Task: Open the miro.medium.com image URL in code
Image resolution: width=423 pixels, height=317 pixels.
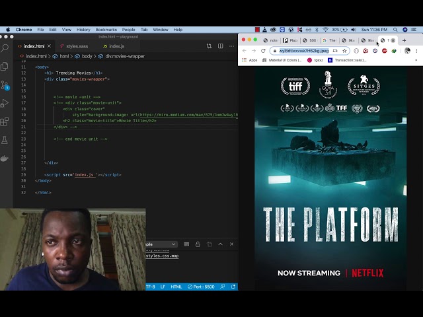Action: pos(188,115)
